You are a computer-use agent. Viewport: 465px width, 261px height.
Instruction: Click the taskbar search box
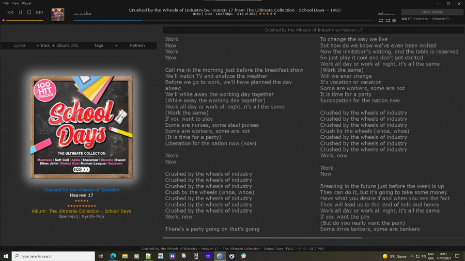coord(53,256)
